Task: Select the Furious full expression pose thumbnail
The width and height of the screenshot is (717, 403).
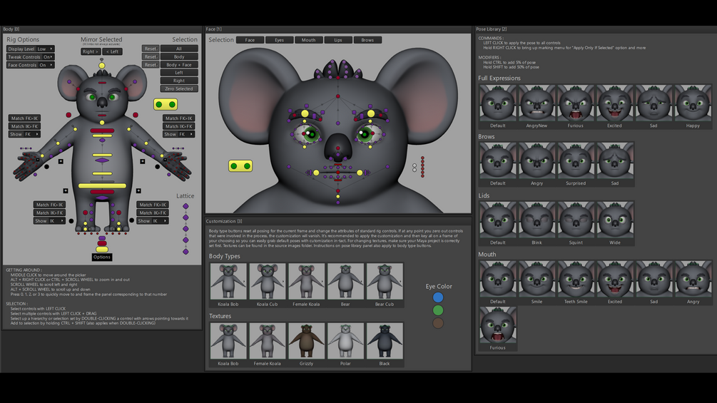Action: [x=575, y=103]
